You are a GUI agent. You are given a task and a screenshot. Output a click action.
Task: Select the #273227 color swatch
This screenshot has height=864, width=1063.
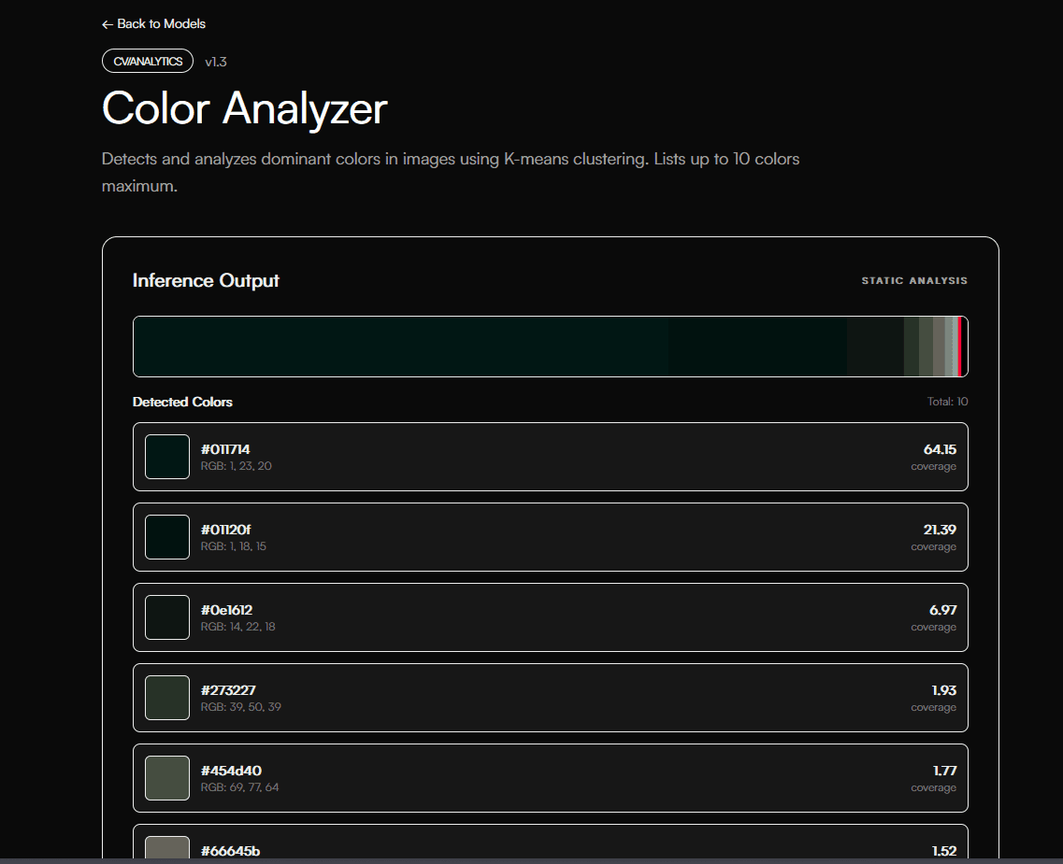(x=167, y=698)
